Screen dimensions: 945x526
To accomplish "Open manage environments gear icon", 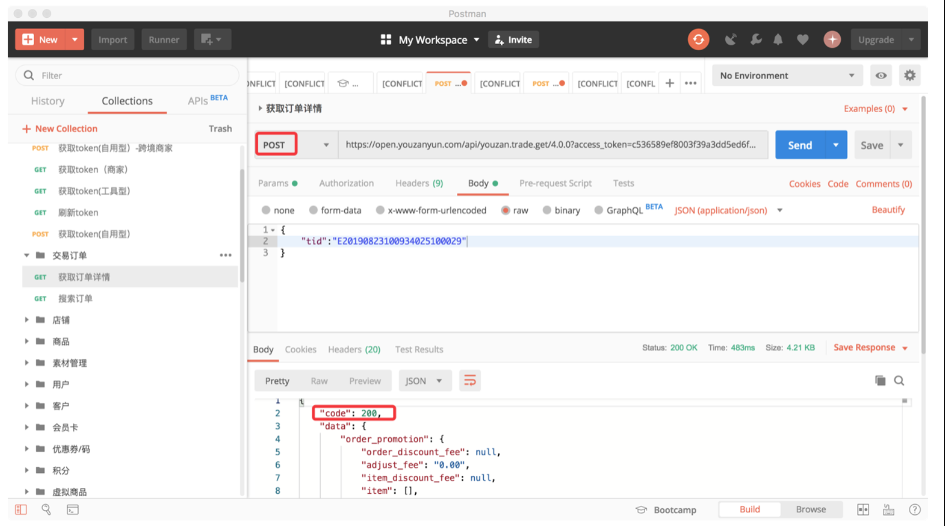I will 910,75.
